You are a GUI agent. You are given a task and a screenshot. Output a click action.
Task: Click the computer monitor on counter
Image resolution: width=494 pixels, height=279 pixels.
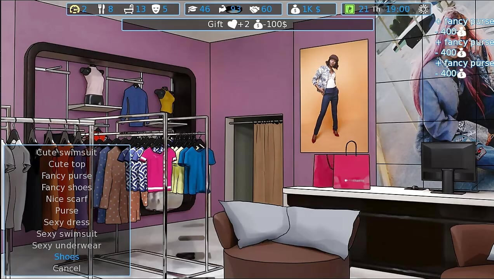[x=449, y=167]
